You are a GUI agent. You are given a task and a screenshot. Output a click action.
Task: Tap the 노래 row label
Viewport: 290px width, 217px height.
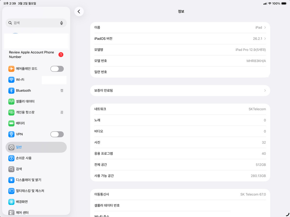[x=97, y=120]
